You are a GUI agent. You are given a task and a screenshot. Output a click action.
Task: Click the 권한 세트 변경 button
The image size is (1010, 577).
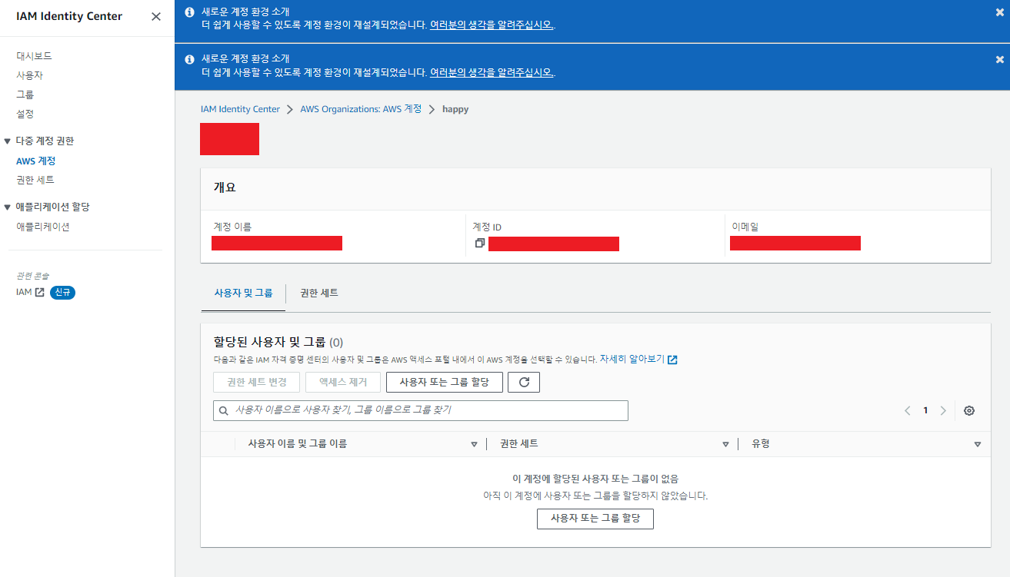point(256,382)
